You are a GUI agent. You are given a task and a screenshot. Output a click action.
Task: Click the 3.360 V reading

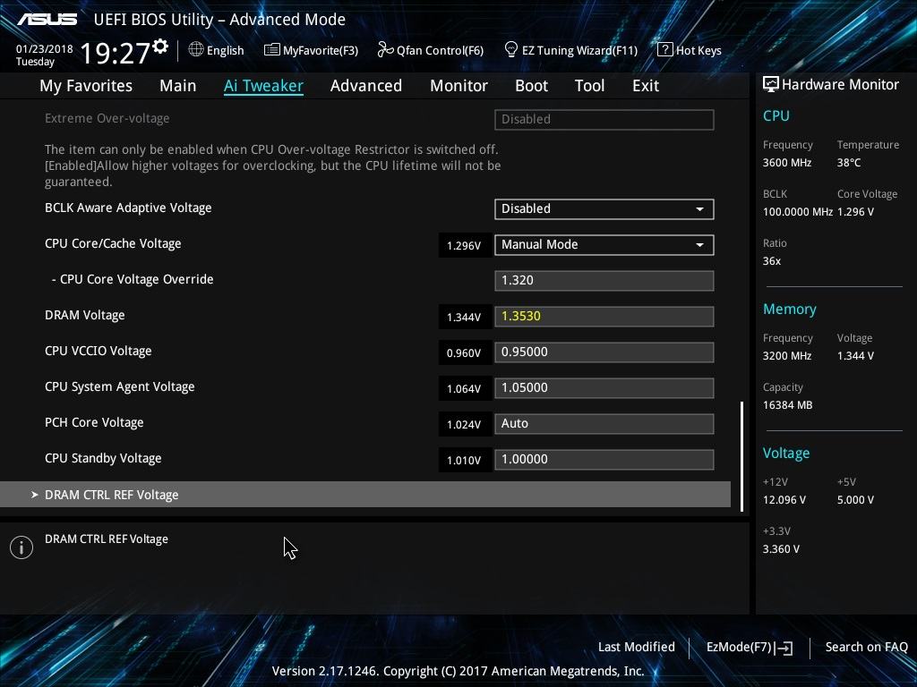[781, 549]
